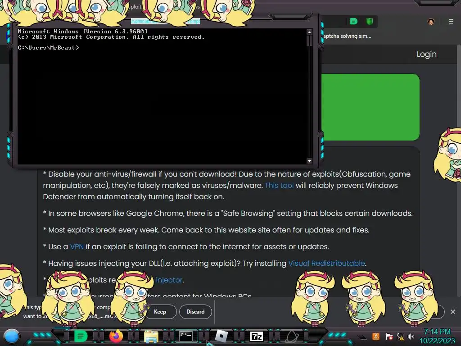The height and width of the screenshot is (346, 461).
Task: Open the browser profile avatar
Action: 431,22
